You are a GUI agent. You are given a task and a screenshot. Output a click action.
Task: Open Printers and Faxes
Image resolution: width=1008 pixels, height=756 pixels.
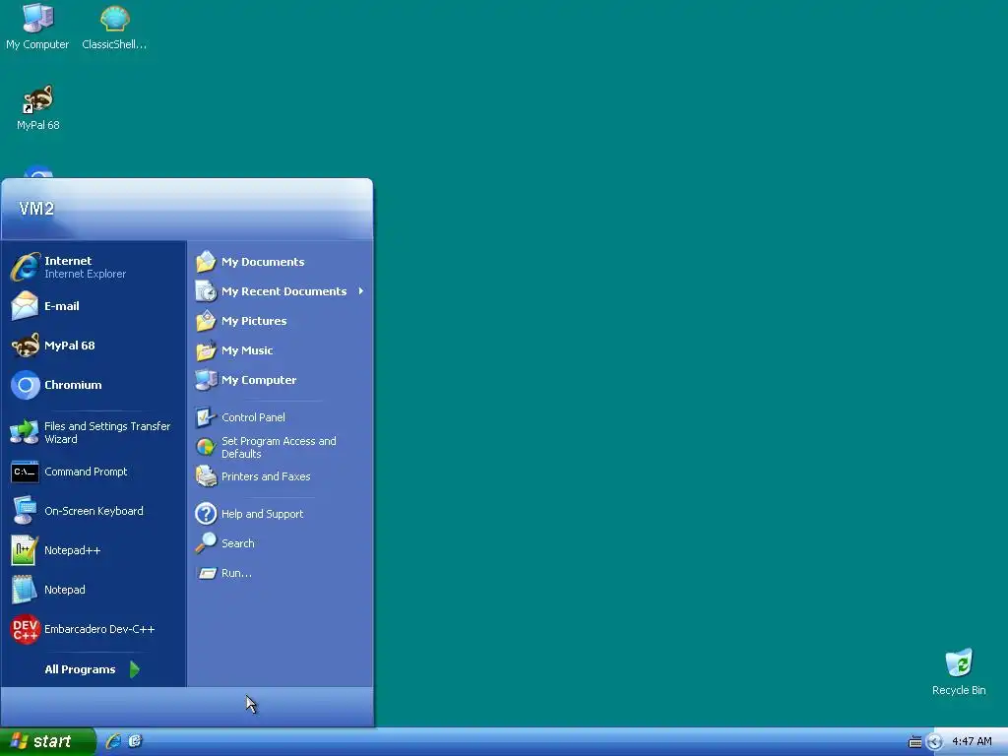[x=281, y=476]
